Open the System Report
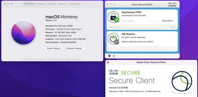The height and width of the screenshot is (97, 198). [x=54, y=48]
